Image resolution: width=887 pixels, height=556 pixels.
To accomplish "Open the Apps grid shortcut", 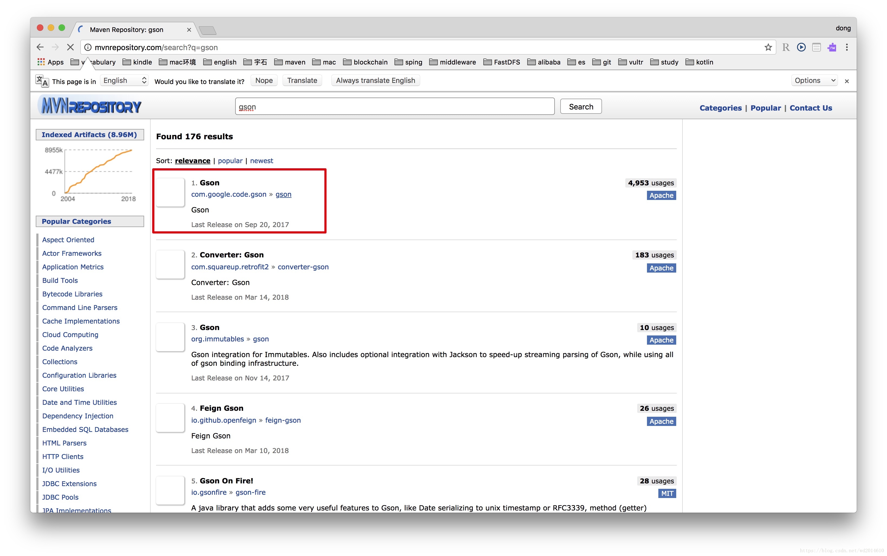I will [x=51, y=62].
